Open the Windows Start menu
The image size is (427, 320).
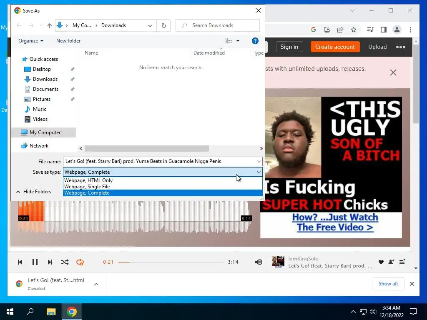[x=10, y=312]
